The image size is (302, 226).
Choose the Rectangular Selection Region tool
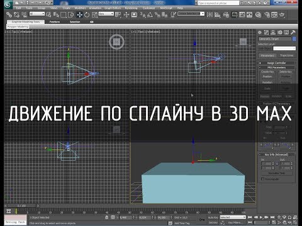(x=64, y=14)
